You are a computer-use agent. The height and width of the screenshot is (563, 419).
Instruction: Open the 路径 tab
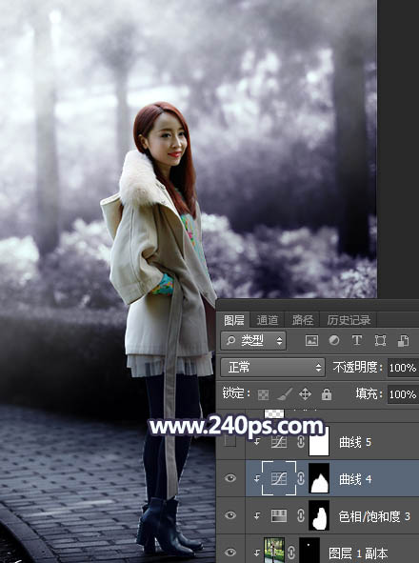[x=302, y=320]
